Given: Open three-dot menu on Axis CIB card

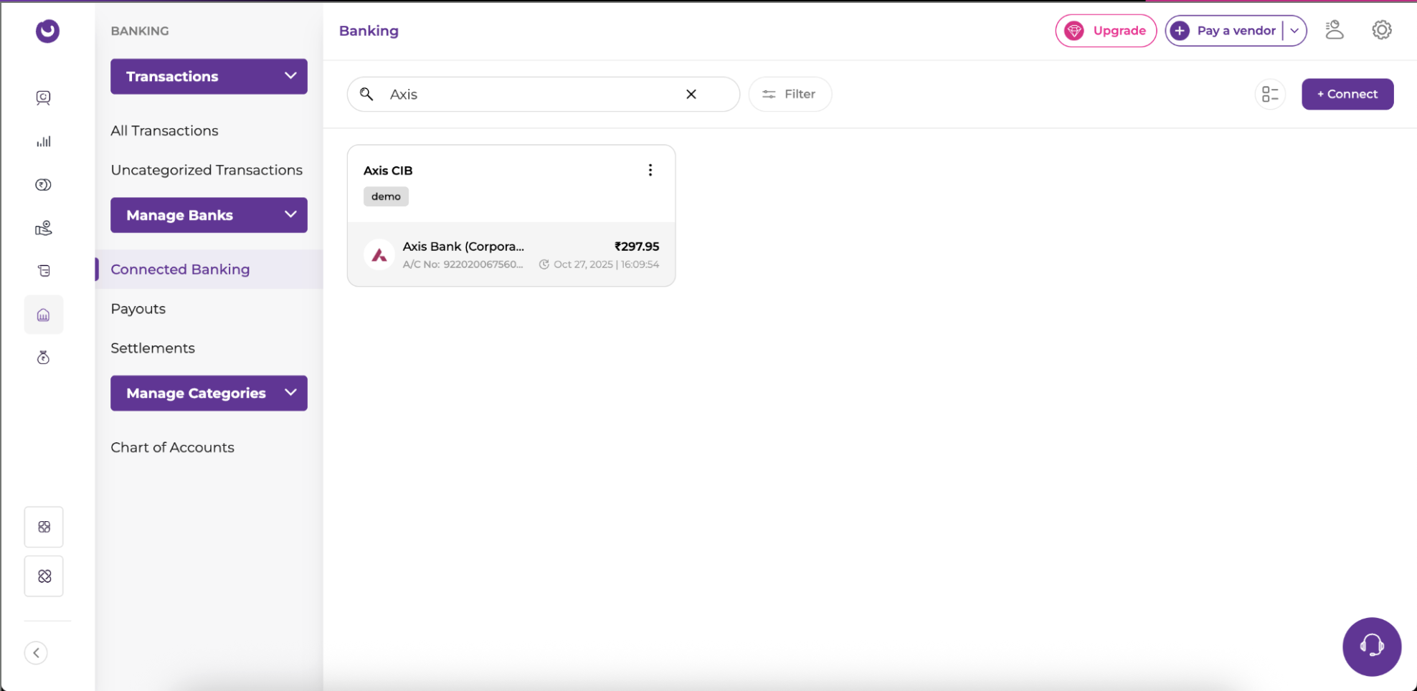Looking at the screenshot, I should [650, 170].
